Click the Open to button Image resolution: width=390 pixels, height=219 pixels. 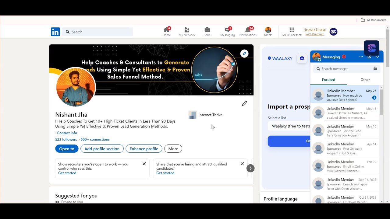[67, 149]
